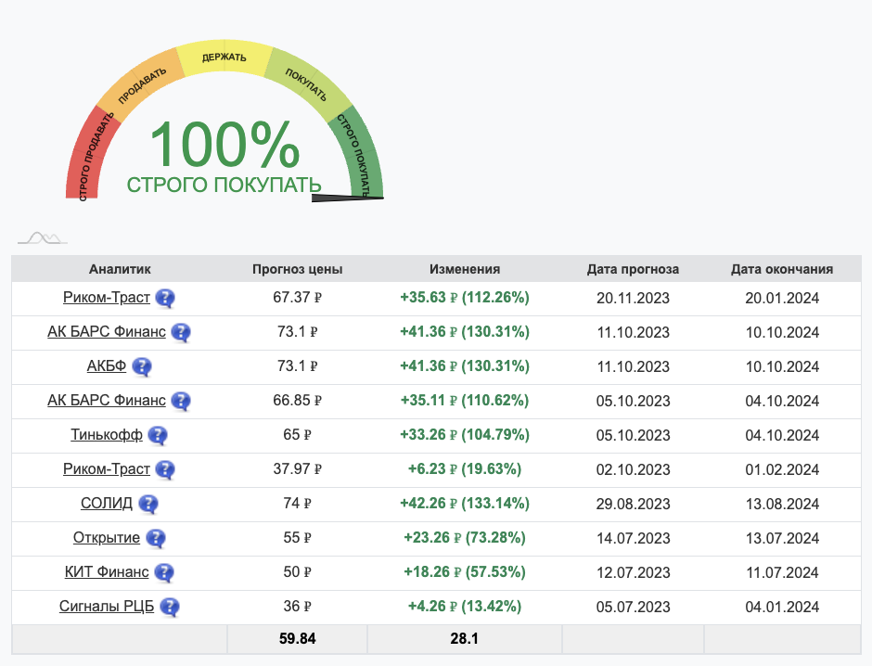The height and width of the screenshot is (666, 872).
Task: Open the АКБФ analyst link
Action: coord(107,365)
